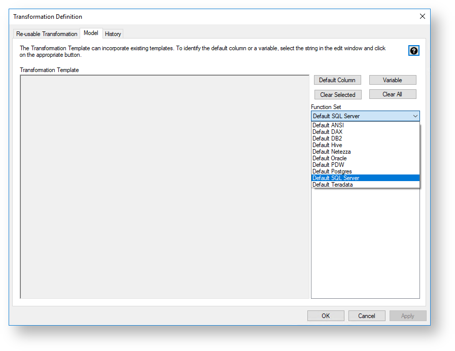This screenshot has width=455, height=351.
Task: Click the Default Column button
Action: (337, 80)
